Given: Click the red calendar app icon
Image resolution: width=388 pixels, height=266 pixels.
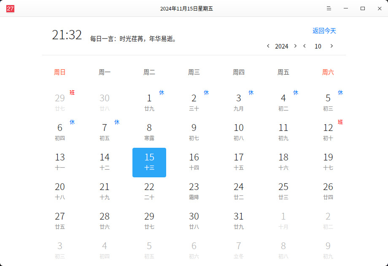Looking at the screenshot, I should (10, 9).
